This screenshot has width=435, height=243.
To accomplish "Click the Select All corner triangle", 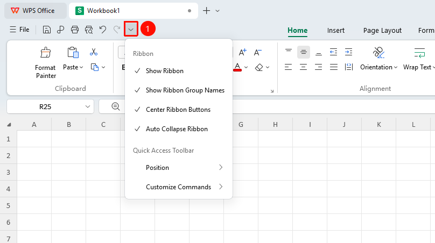I will 9,125.
